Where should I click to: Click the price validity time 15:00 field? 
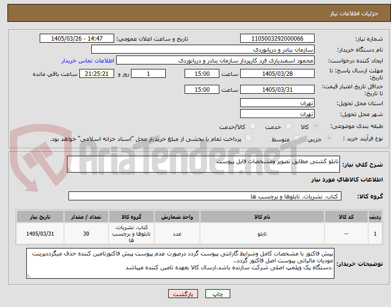[202, 89]
